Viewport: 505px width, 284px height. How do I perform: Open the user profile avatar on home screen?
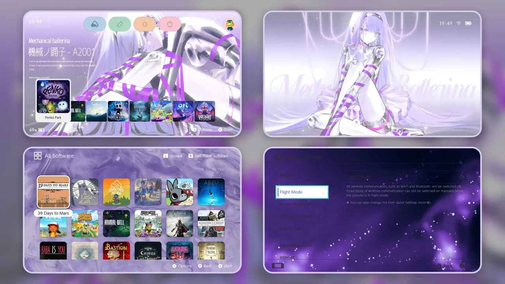click(x=230, y=24)
